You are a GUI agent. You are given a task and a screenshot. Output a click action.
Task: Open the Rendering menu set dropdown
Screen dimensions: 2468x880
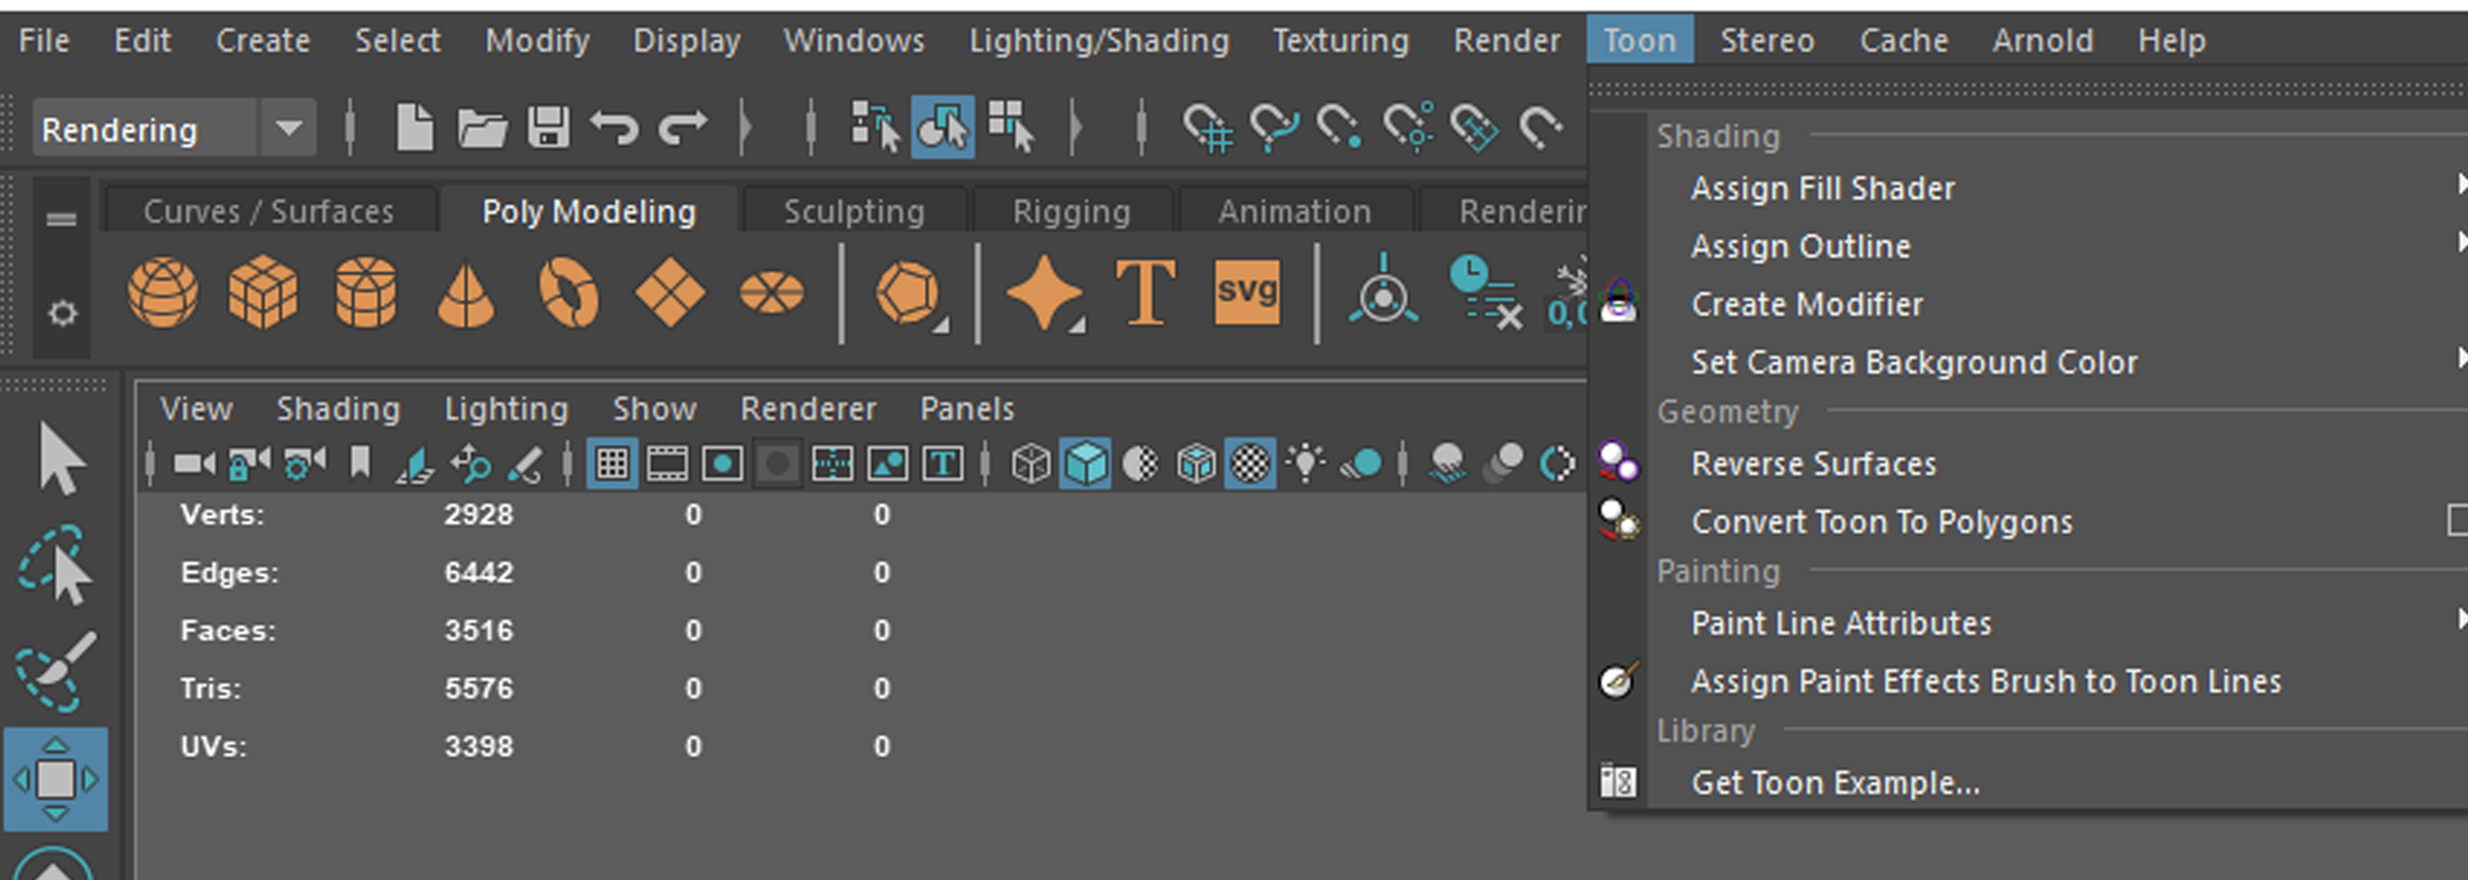click(x=287, y=128)
